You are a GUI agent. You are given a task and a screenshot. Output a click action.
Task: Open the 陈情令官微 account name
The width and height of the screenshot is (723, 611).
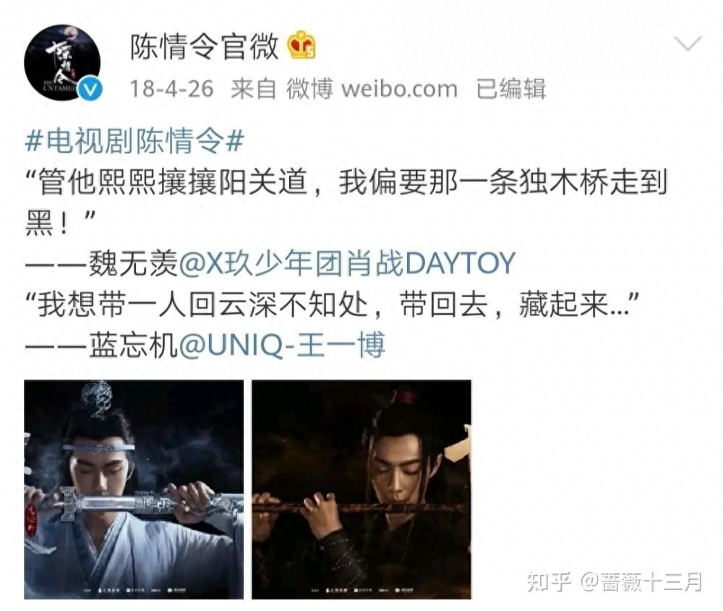tap(205, 46)
